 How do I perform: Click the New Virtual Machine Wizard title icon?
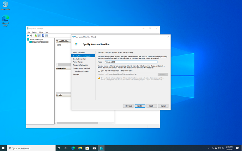(73, 37)
